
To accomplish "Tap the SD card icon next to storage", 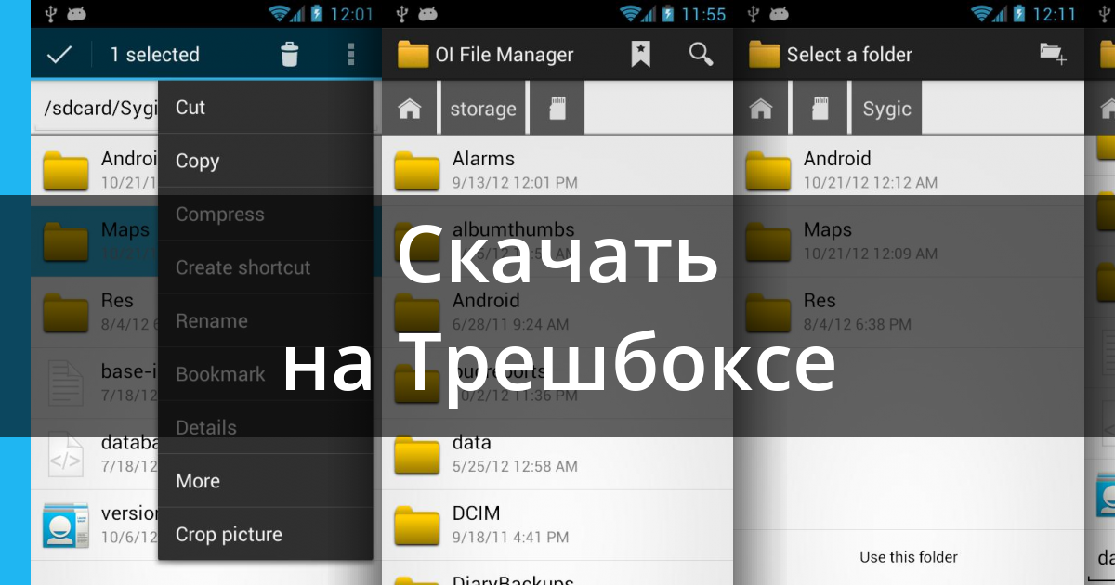I will coord(557,109).
